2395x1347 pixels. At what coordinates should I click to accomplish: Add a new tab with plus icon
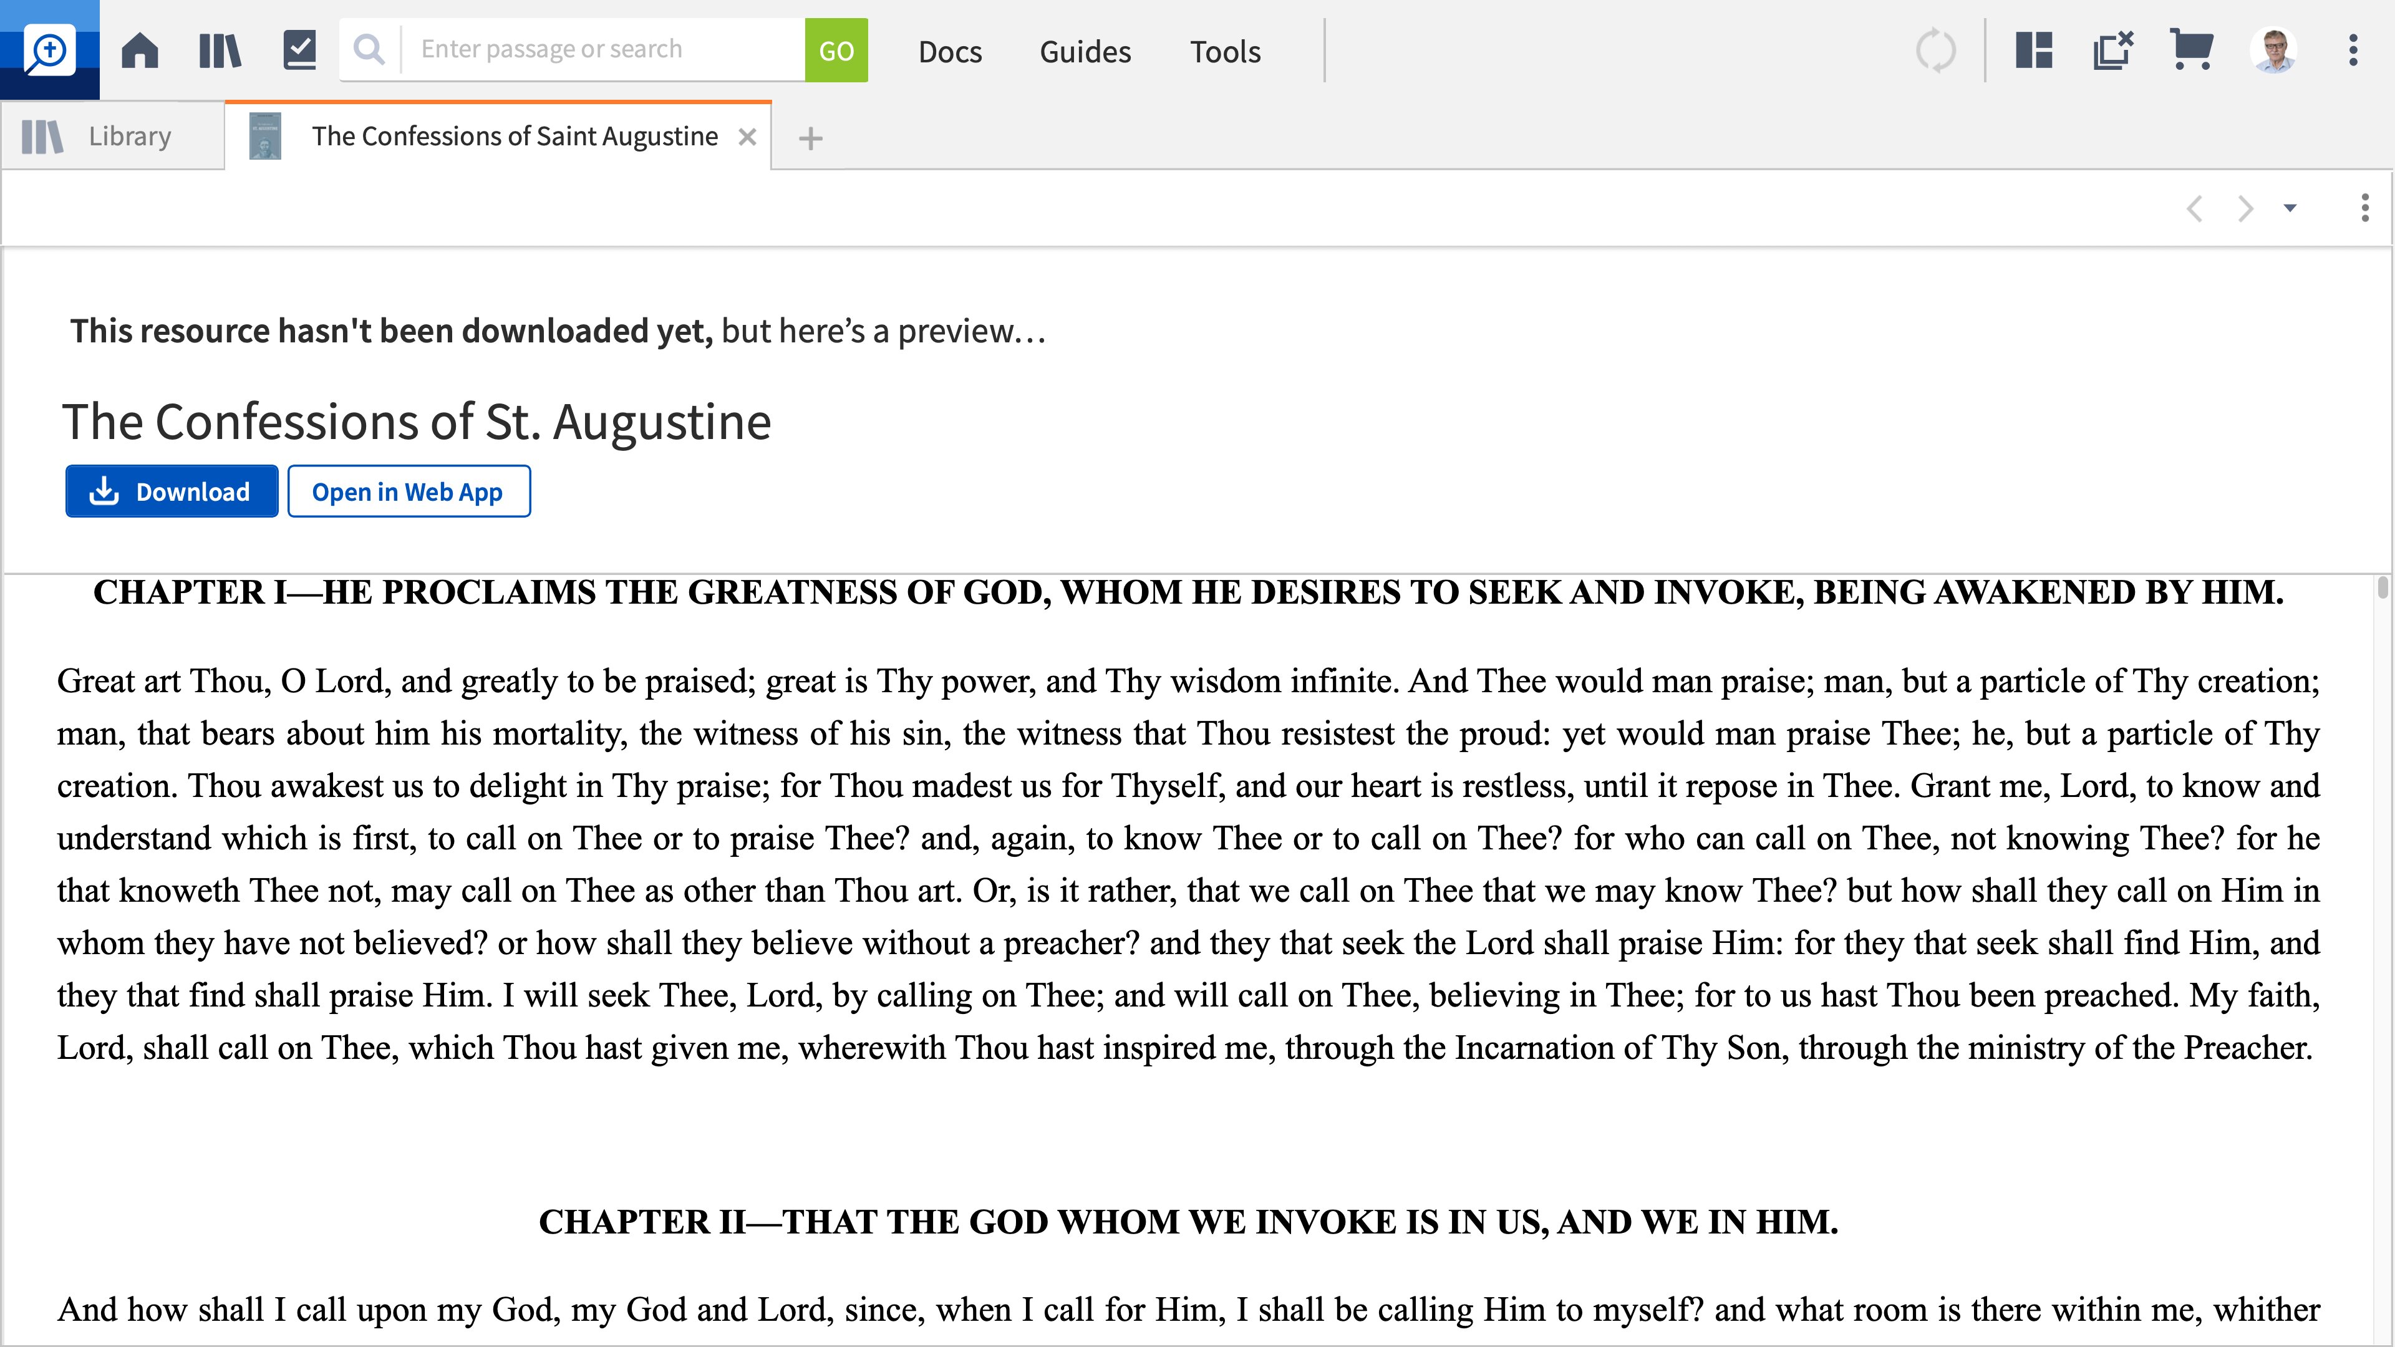click(x=811, y=138)
